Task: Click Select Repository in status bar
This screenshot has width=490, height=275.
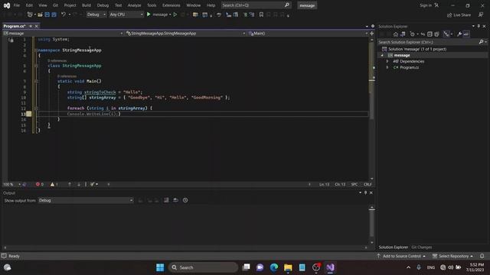Action: pos(452,256)
